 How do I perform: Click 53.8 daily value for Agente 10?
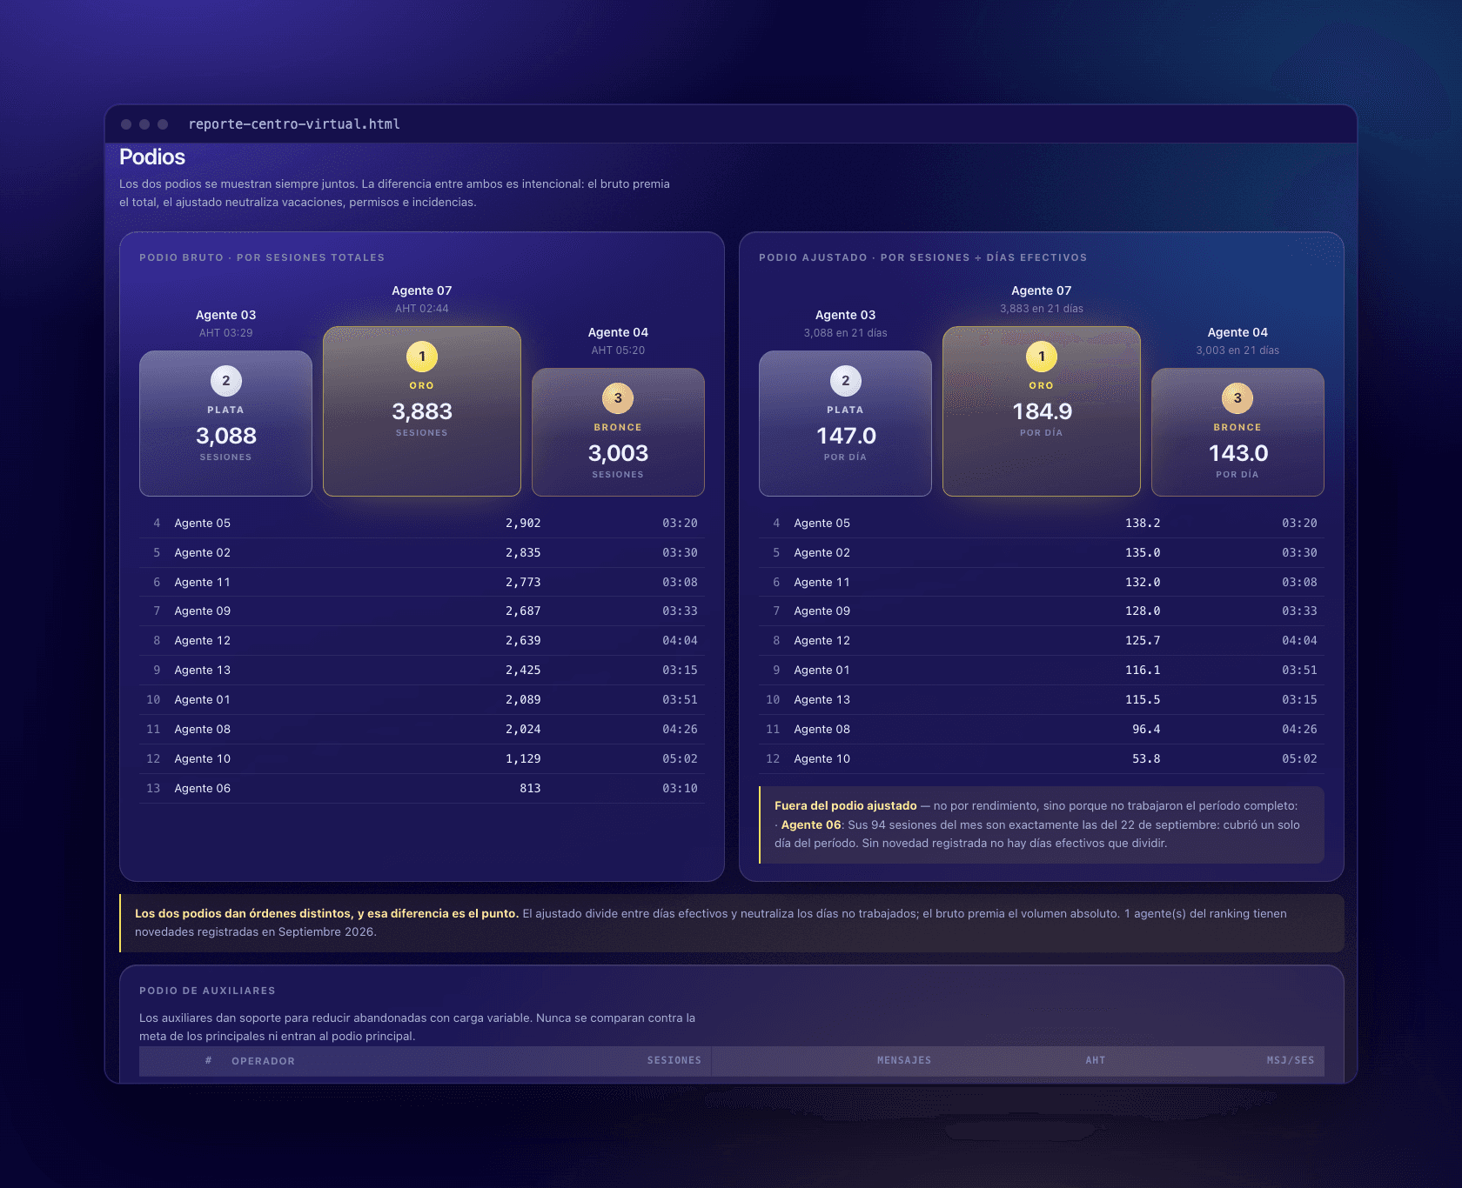click(1146, 759)
